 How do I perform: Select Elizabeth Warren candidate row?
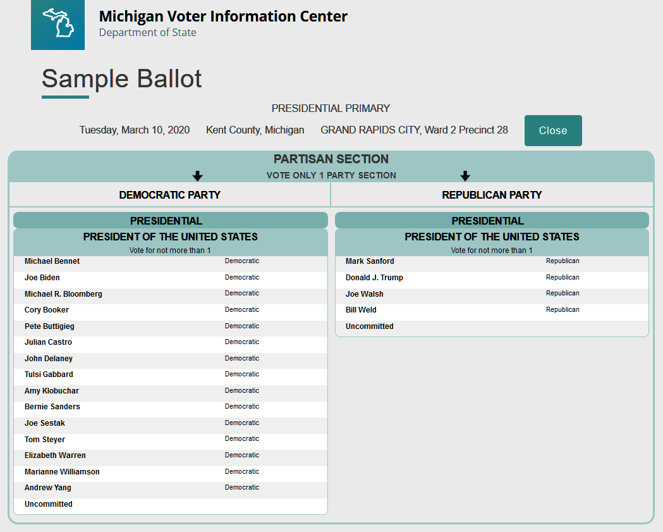click(x=55, y=455)
